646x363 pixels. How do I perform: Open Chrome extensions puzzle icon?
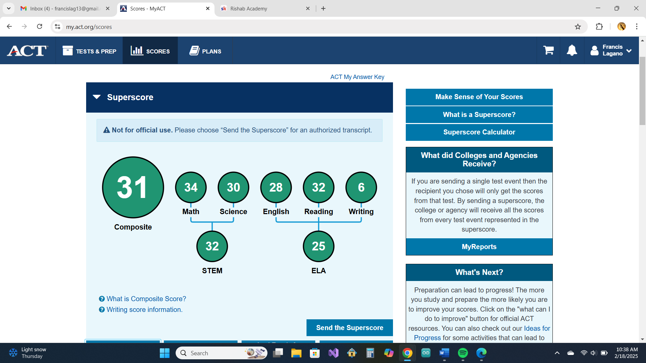[599, 27]
